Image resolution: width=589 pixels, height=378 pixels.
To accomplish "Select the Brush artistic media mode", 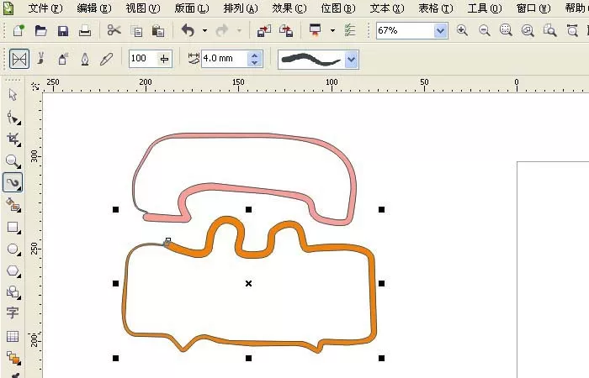I will coord(41,59).
